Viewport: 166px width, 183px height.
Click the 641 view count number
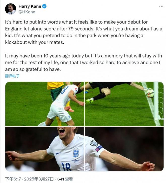[61, 179]
